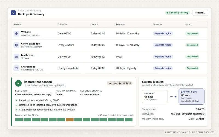
Task: Click the Last run column header
Action: pyautogui.click(x=94, y=24)
